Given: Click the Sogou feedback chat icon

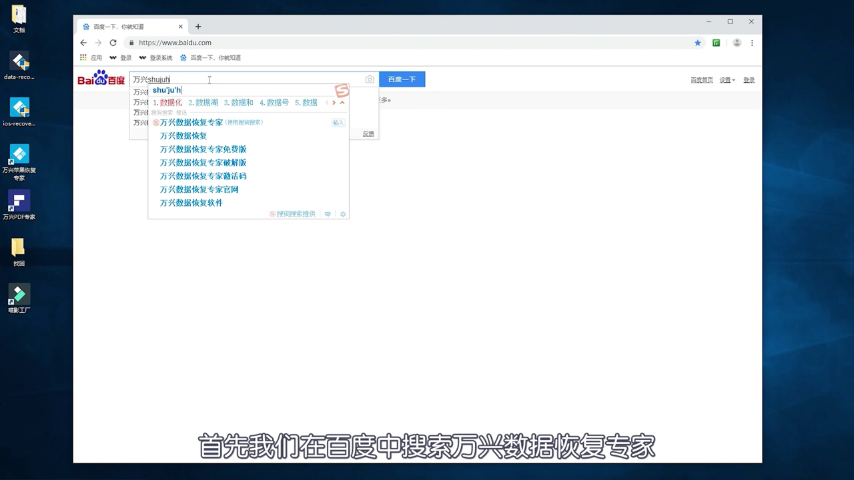Looking at the screenshot, I should tap(328, 214).
